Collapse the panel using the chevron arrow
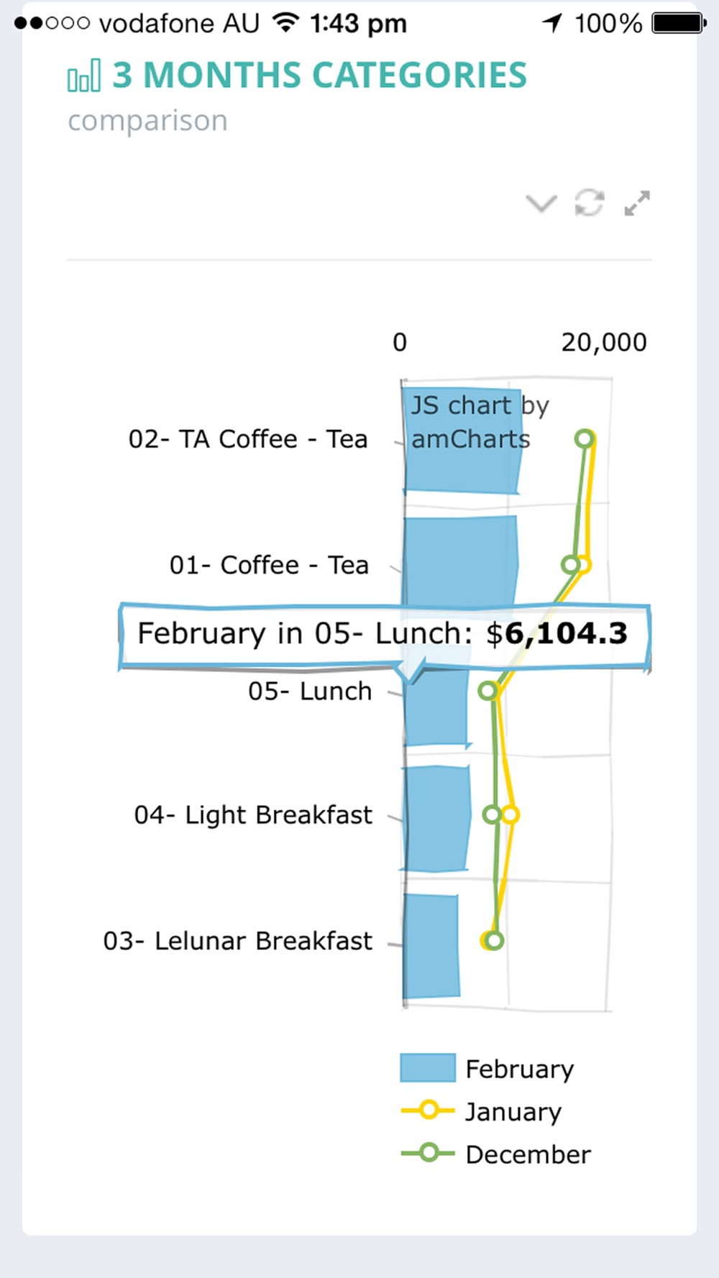 541,204
